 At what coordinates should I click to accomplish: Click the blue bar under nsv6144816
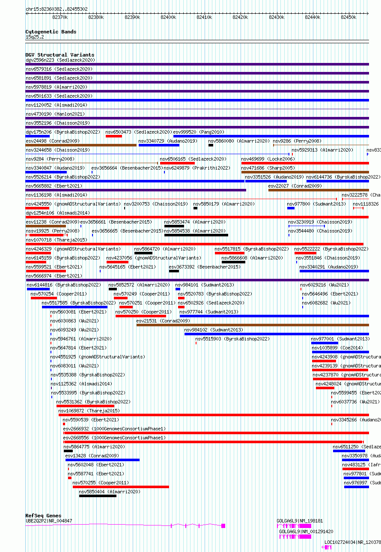38,289
